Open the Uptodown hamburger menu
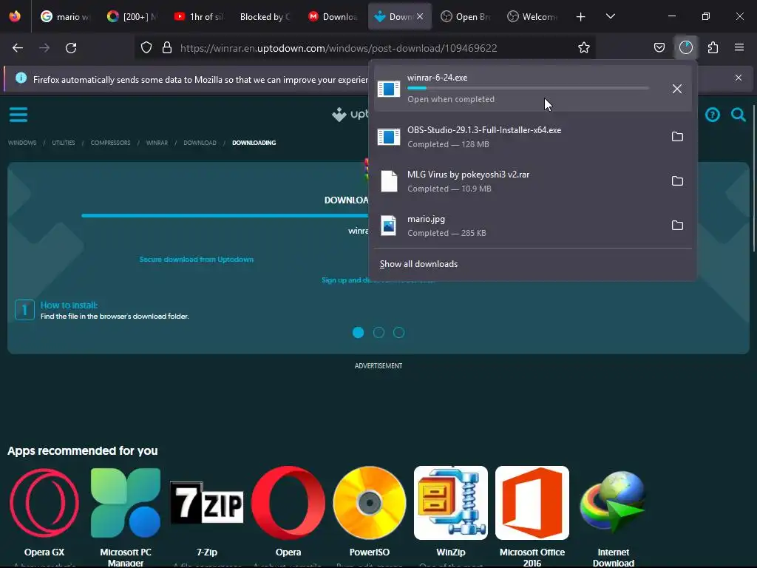 tap(18, 115)
